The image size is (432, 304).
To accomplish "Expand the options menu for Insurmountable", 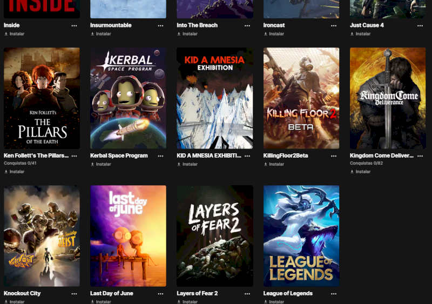I will point(160,25).
